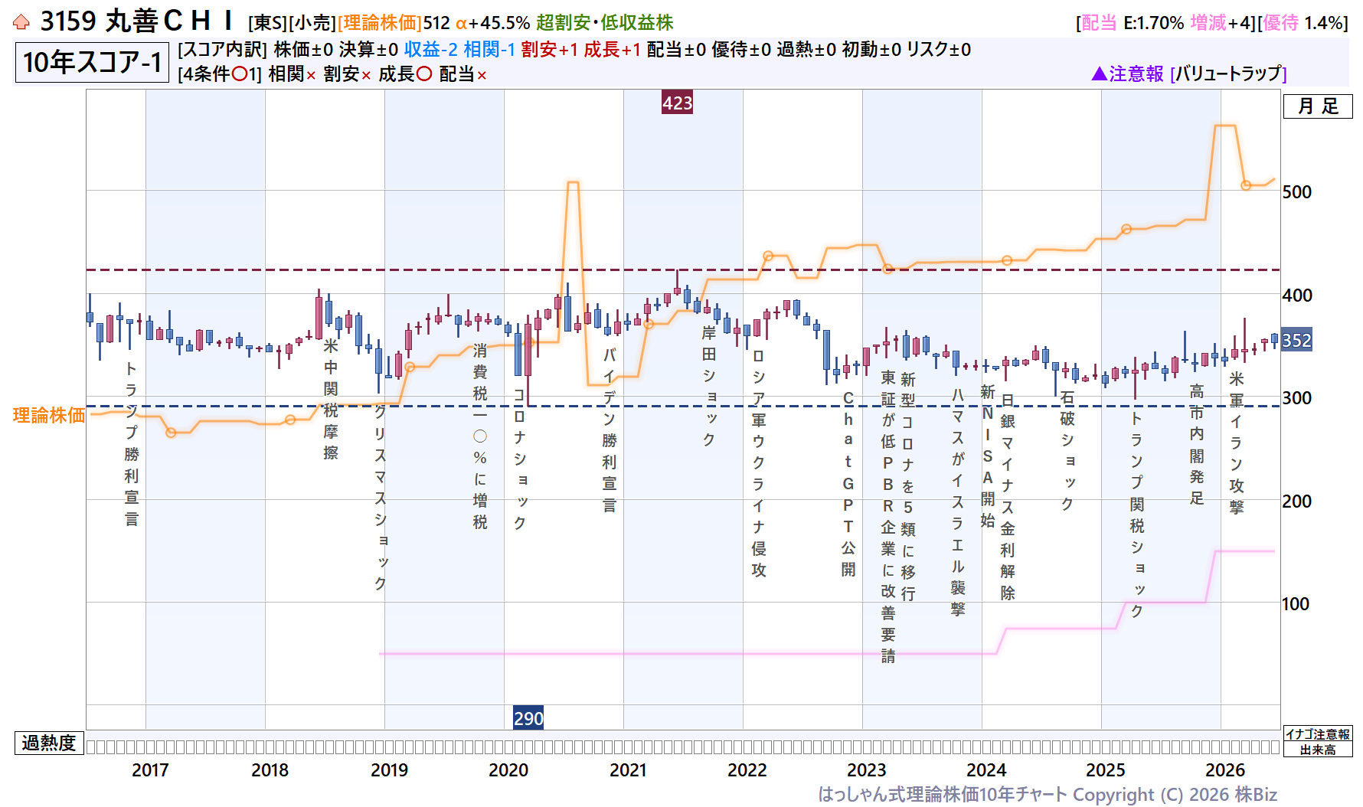
Task: Click the 収益-2 score breakdown item
Action: coord(430,50)
